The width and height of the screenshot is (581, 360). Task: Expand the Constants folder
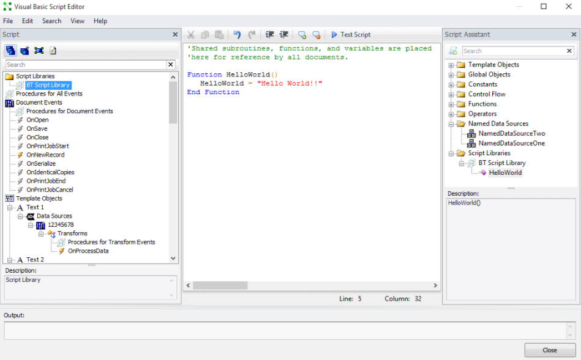451,85
